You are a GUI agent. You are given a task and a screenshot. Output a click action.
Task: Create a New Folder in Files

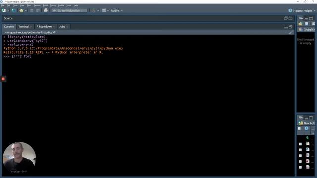[307, 123]
